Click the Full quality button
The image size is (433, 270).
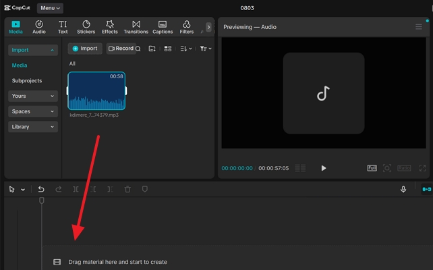tap(372, 168)
